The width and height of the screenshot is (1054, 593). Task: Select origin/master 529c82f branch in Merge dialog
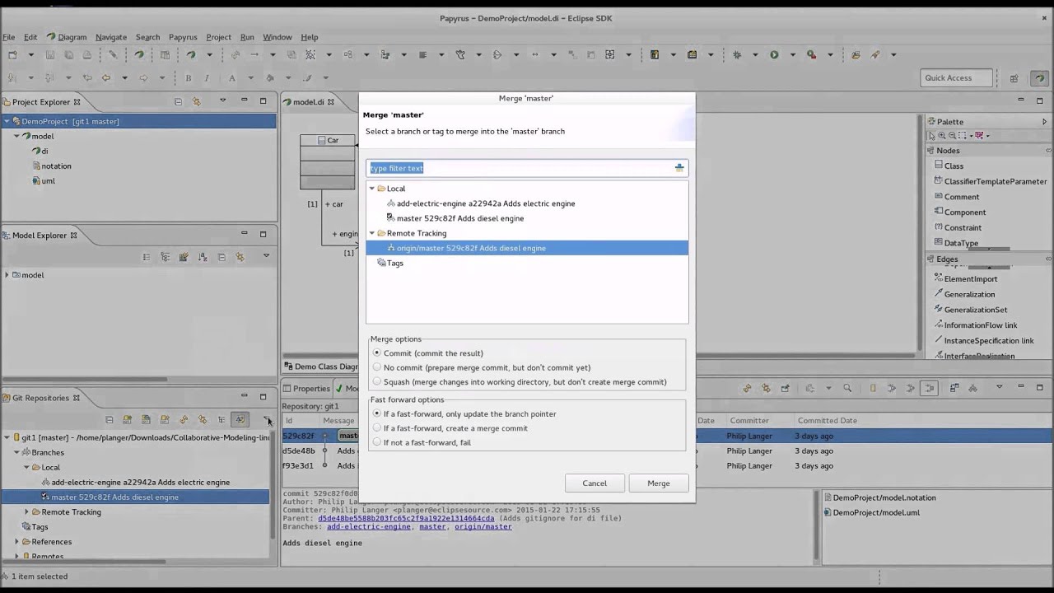click(527, 248)
